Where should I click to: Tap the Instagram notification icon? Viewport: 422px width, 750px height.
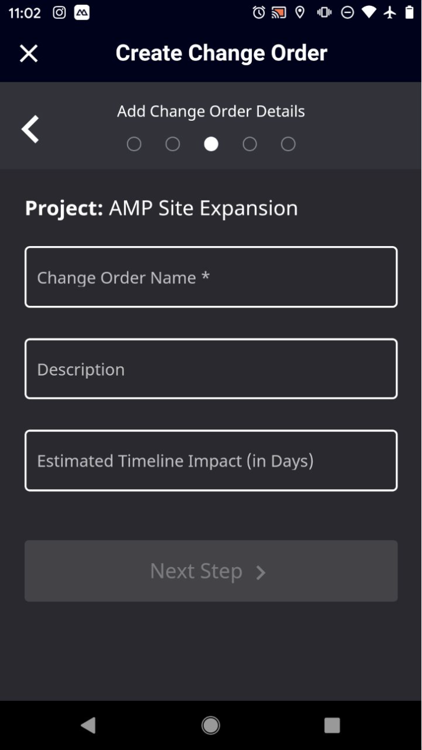[59, 12]
